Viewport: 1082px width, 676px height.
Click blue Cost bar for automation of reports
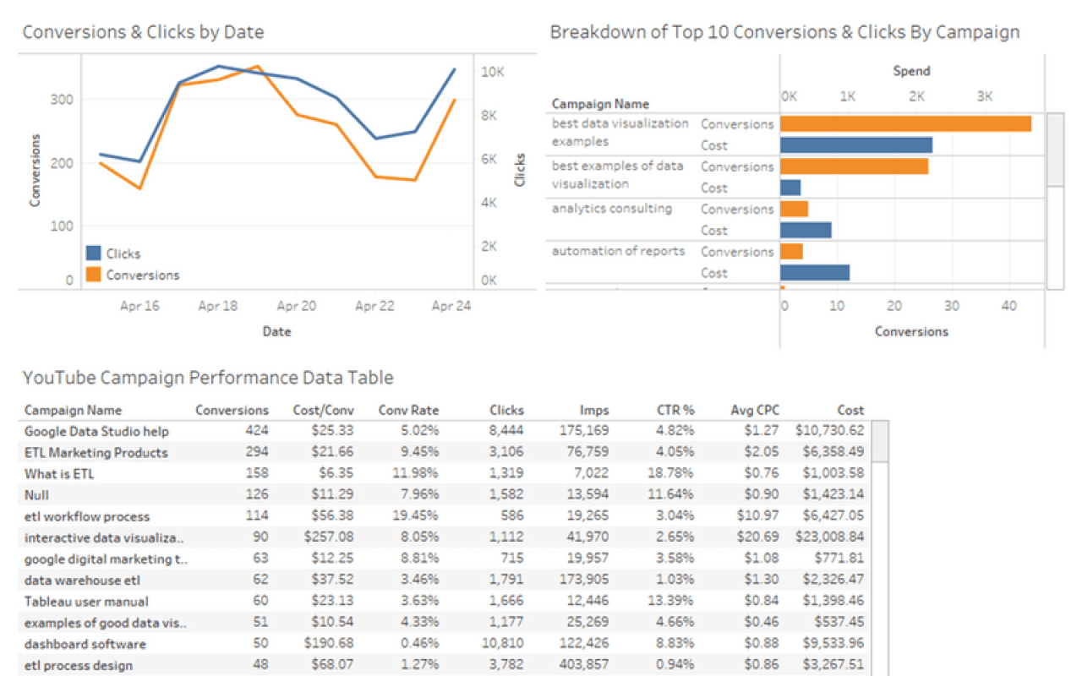[814, 273]
